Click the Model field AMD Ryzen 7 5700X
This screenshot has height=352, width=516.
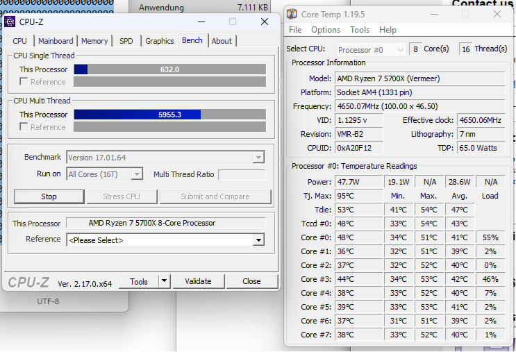pyautogui.click(x=420, y=78)
